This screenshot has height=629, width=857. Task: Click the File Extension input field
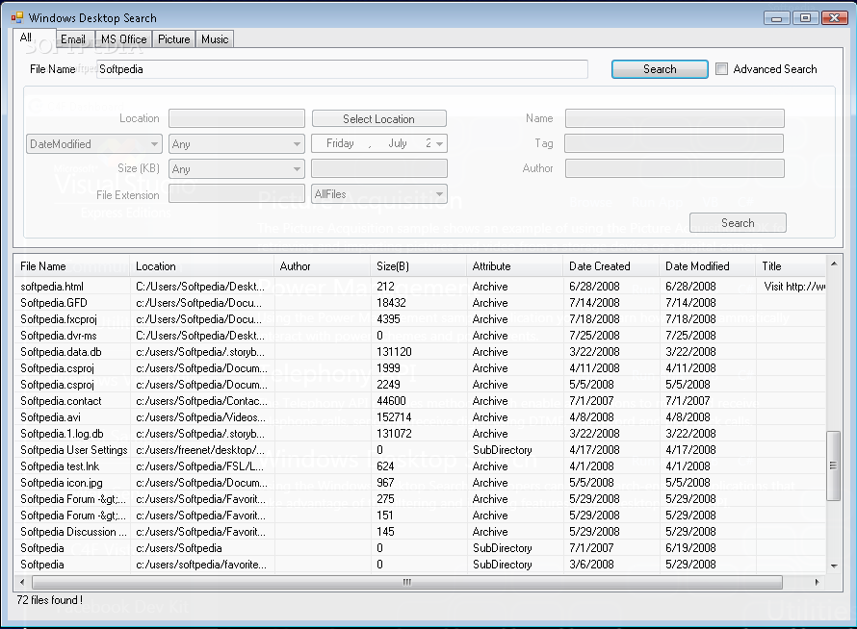(237, 194)
